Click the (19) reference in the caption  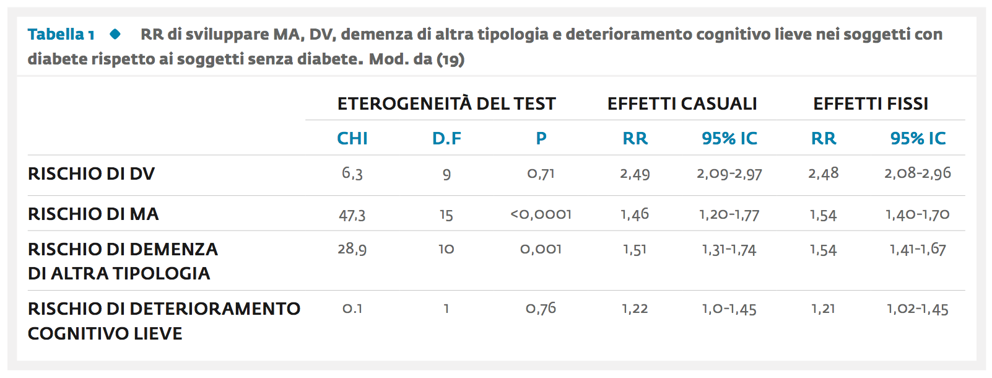tap(450, 59)
